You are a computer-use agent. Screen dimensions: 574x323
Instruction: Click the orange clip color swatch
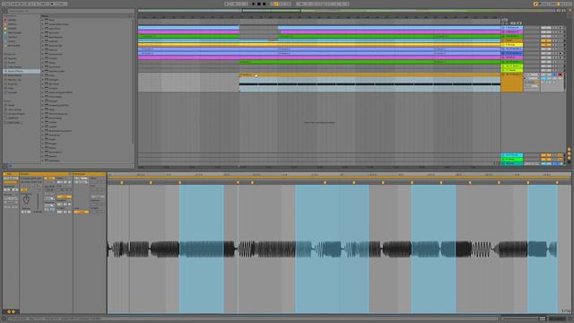pyautogui.click(x=11, y=182)
